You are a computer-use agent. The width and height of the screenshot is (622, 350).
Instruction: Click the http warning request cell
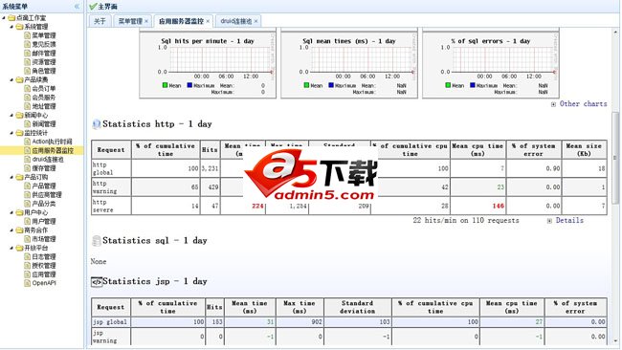click(111, 187)
